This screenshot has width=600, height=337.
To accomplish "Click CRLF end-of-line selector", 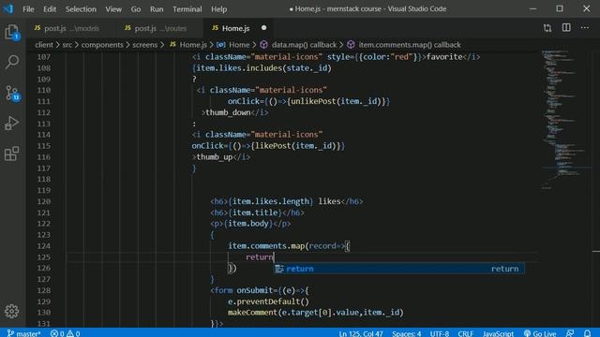I will tap(466, 333).
